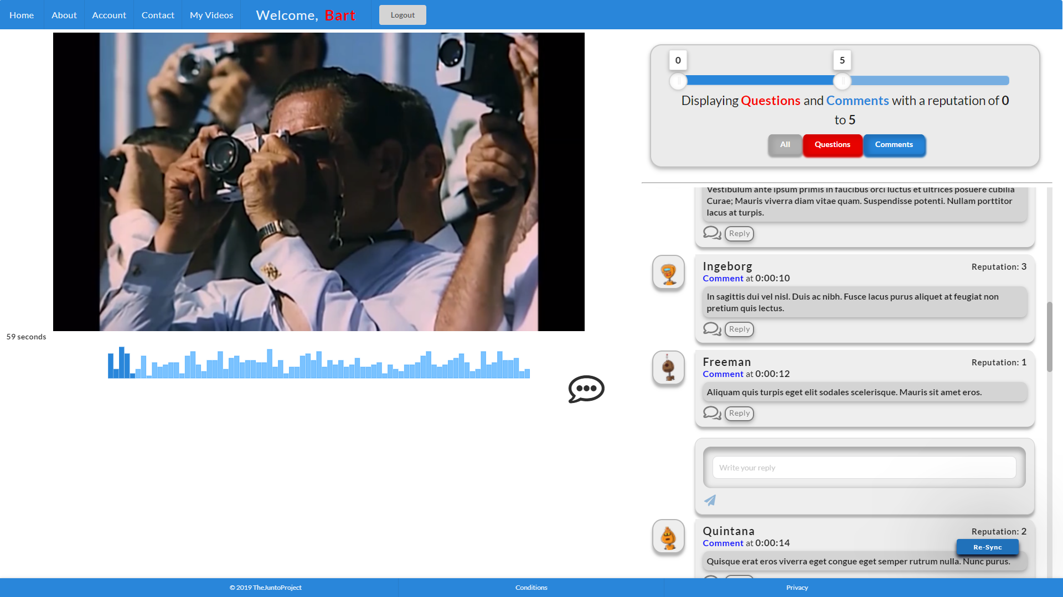The height and width of the screenshot is (597, 1063).
Task: Click 'Quisque erat eros' comment text
Action: [x=858, y=562]
